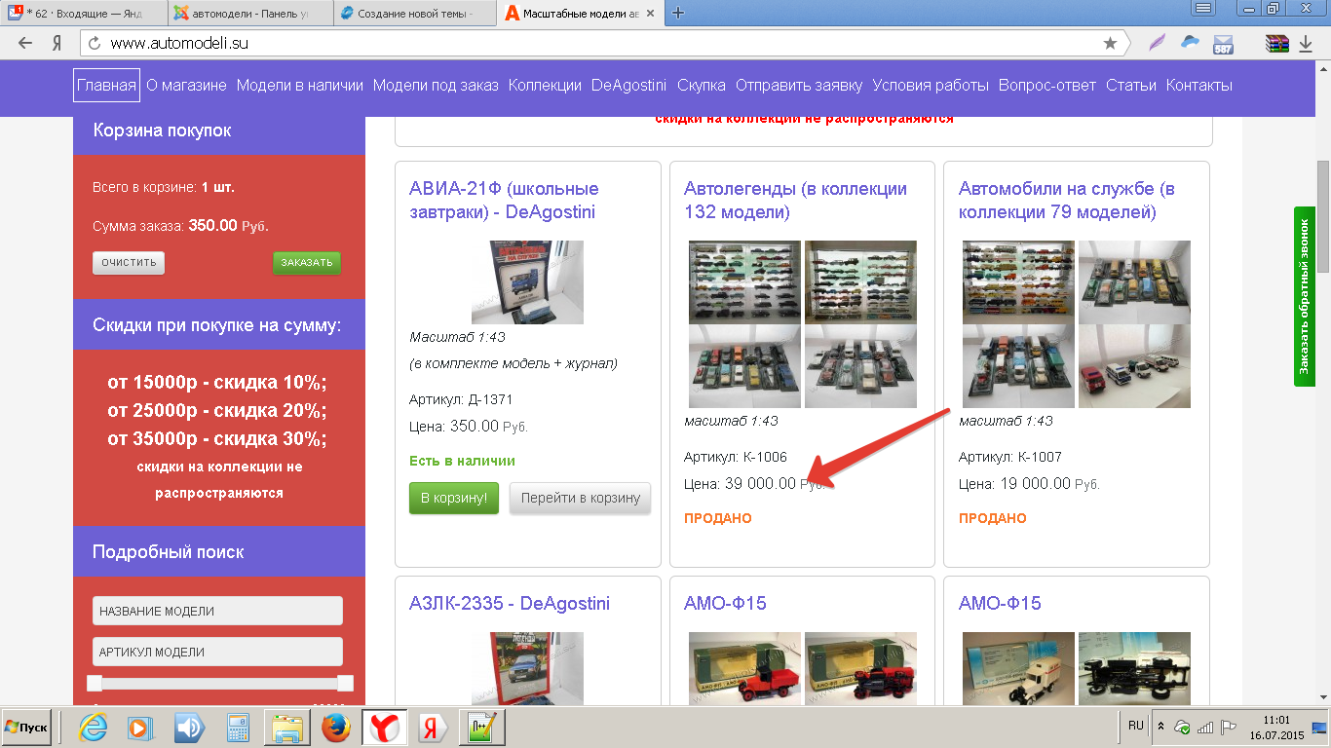Click the top-left Автолегенды thumbnail photo
The image size is (1331, 748).
744,281
